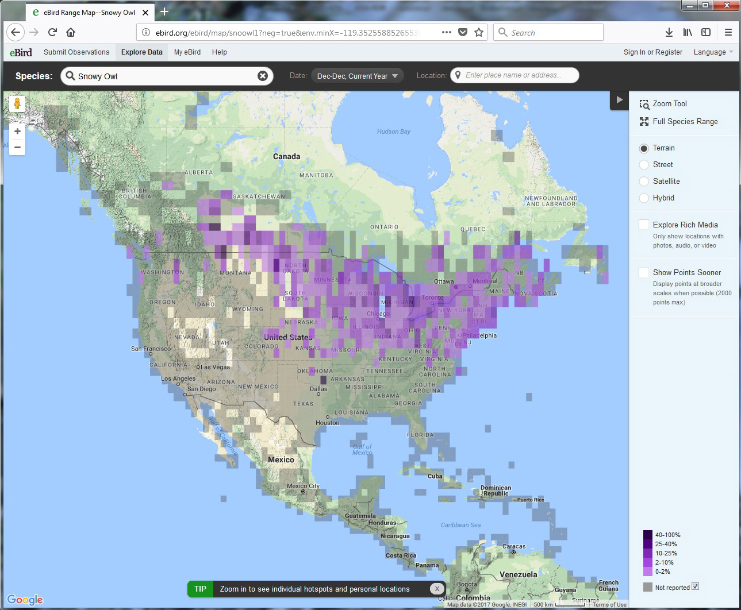Bookmark this page with star
This screenshot has width=741, height=610.
click(x=479, y=32)
